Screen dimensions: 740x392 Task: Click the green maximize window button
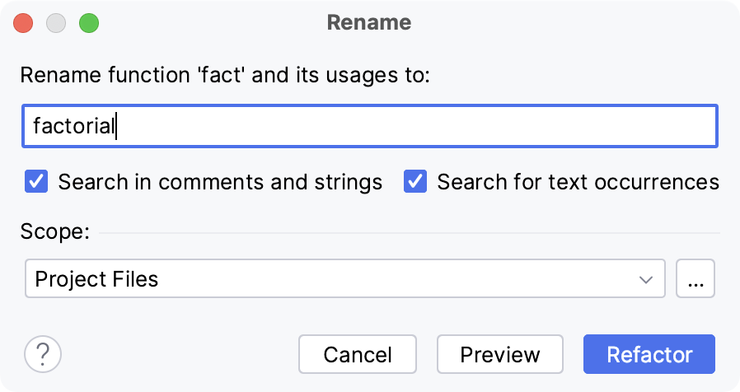coord(88,23)
